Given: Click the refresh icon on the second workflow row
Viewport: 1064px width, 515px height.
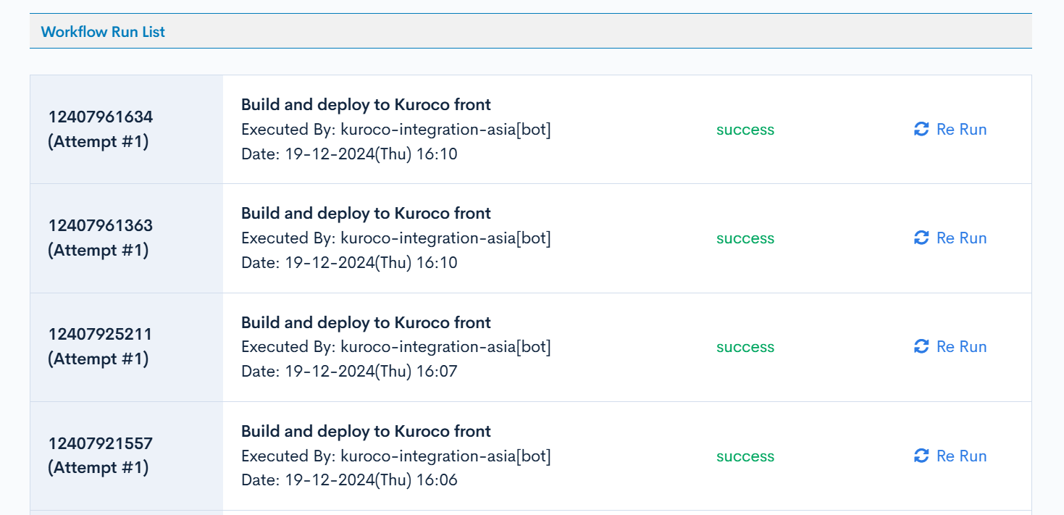Looking at the screenshot, I should 921,238.
